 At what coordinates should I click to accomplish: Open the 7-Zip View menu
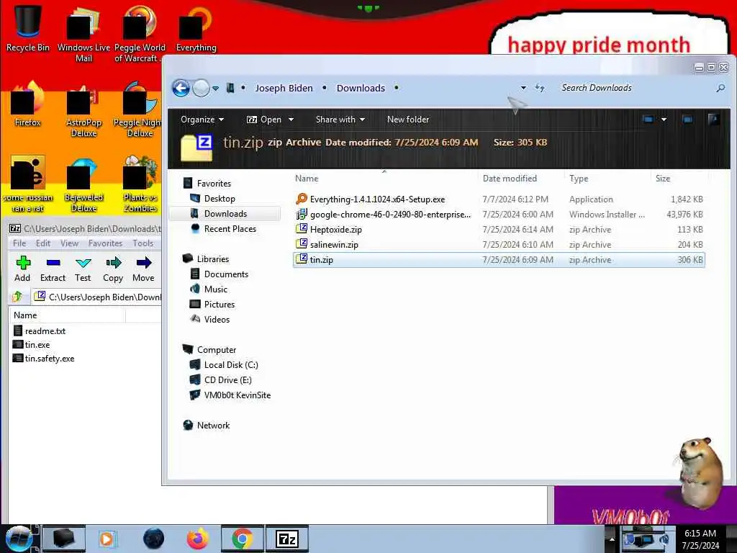click(69, 243)
